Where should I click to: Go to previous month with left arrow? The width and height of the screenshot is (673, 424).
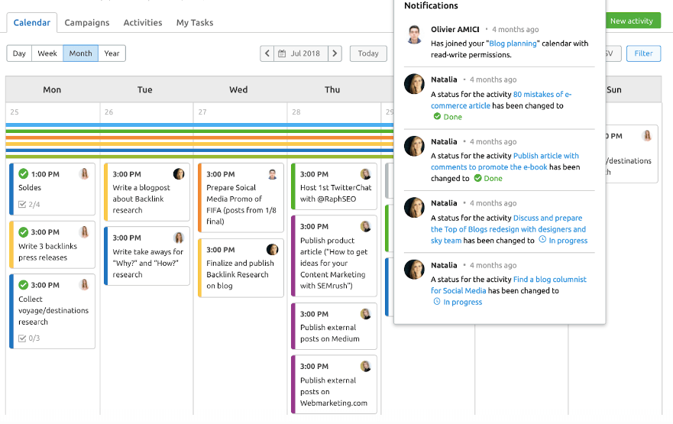click(x=267, y=53)
